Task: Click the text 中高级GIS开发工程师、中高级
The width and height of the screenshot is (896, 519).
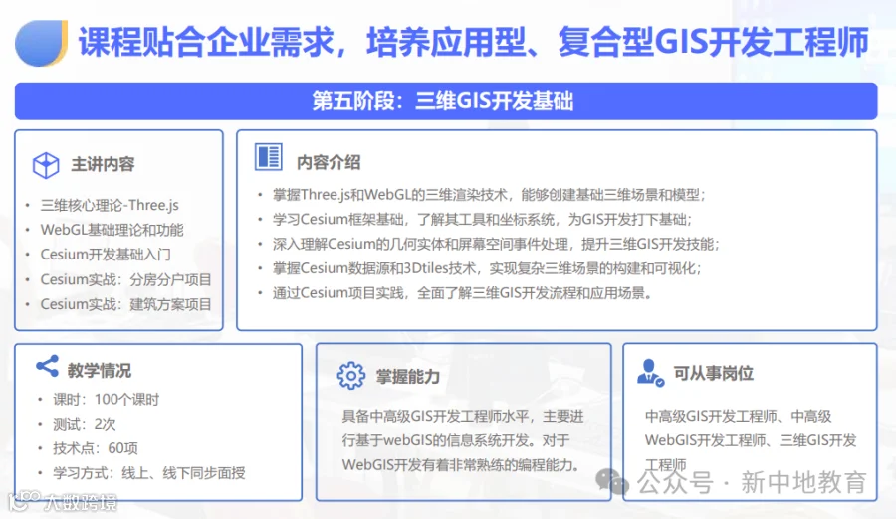Action: point(739,416)
